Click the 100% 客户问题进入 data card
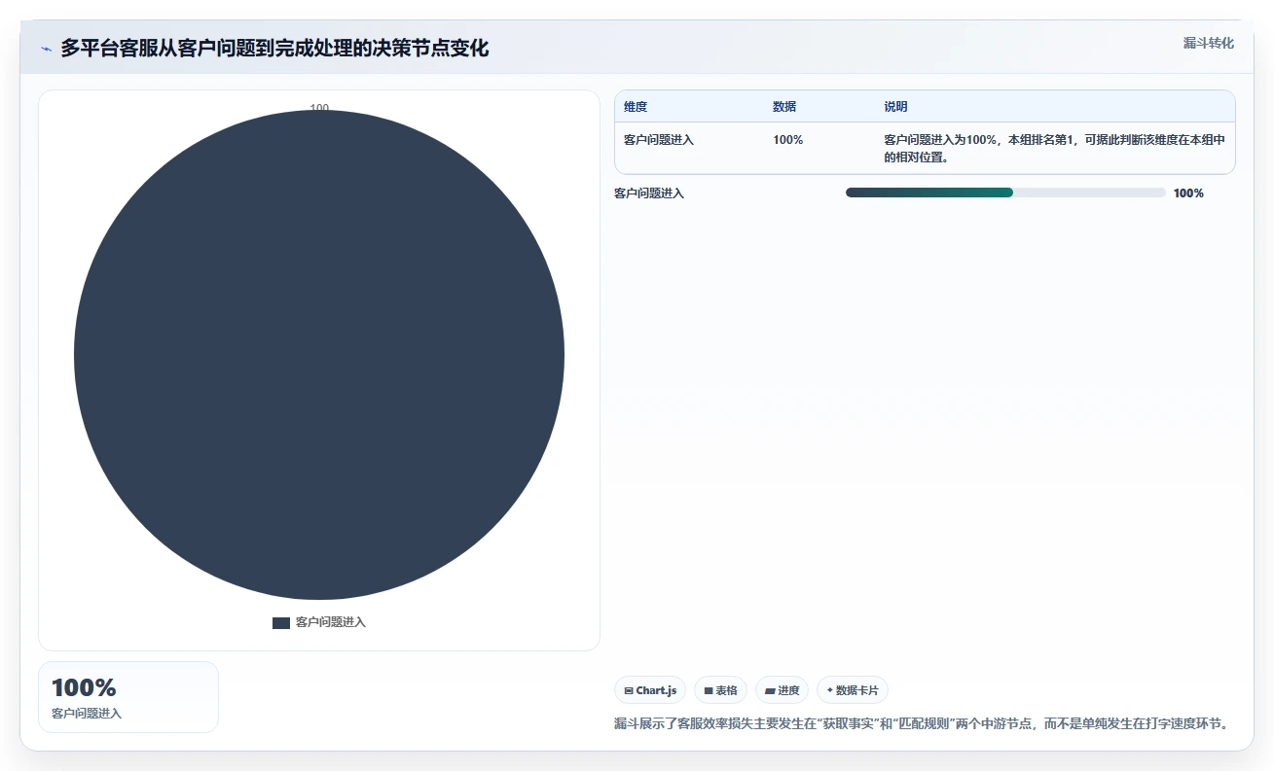Image resolution: width=1274 pixels, height=771 pixels. [x=128, y=697]
